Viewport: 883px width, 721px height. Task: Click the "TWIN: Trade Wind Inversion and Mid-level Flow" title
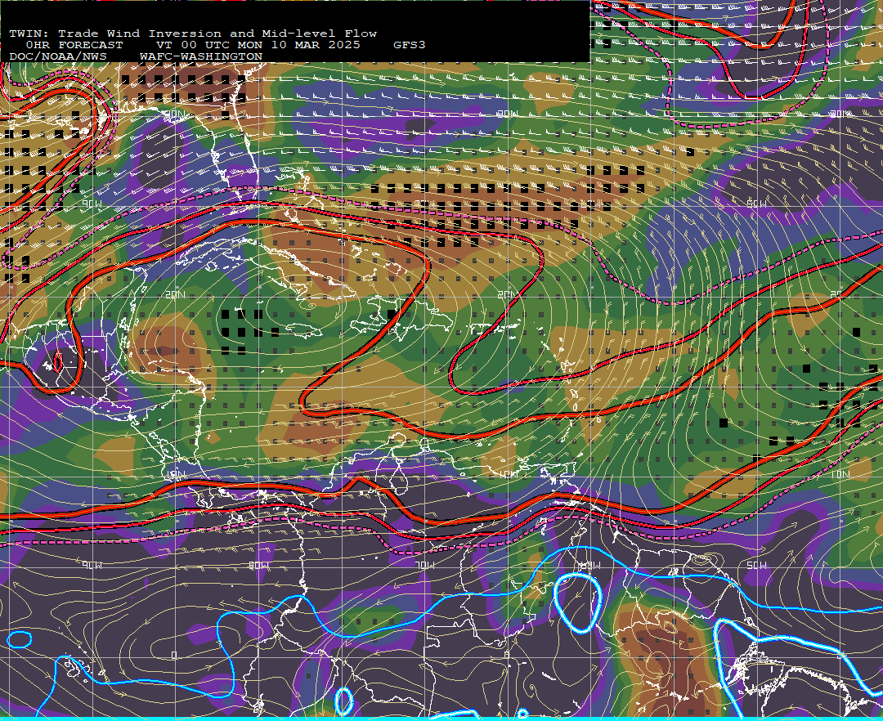click(x=193, y=34)
